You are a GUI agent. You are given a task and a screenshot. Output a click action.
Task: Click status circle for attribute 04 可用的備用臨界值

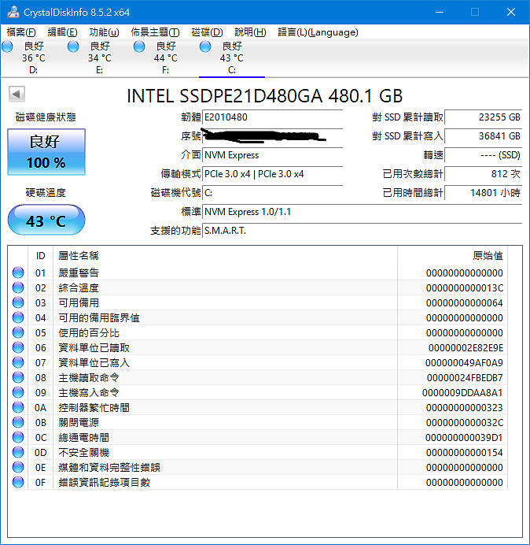coord(18,317)
